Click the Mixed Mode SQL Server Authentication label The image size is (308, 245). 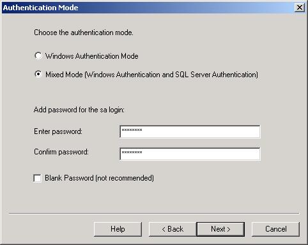pyautogui.click(x=151, y=75)
